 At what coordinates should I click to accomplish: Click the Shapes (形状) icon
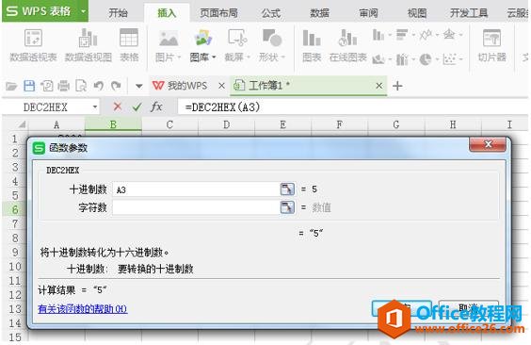point(272,38)
